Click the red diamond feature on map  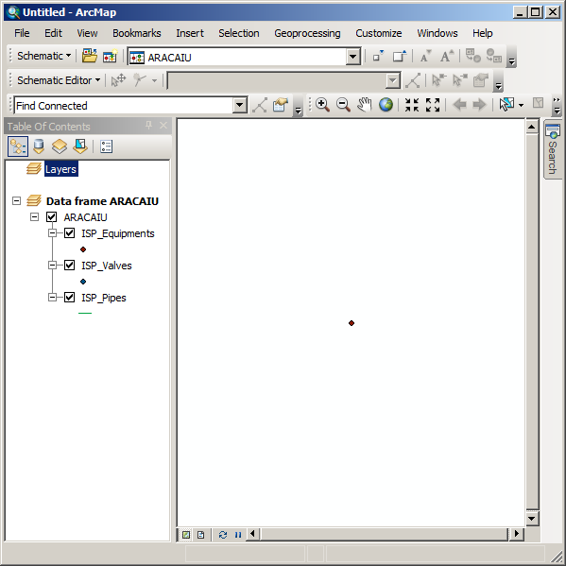point(352,323)
